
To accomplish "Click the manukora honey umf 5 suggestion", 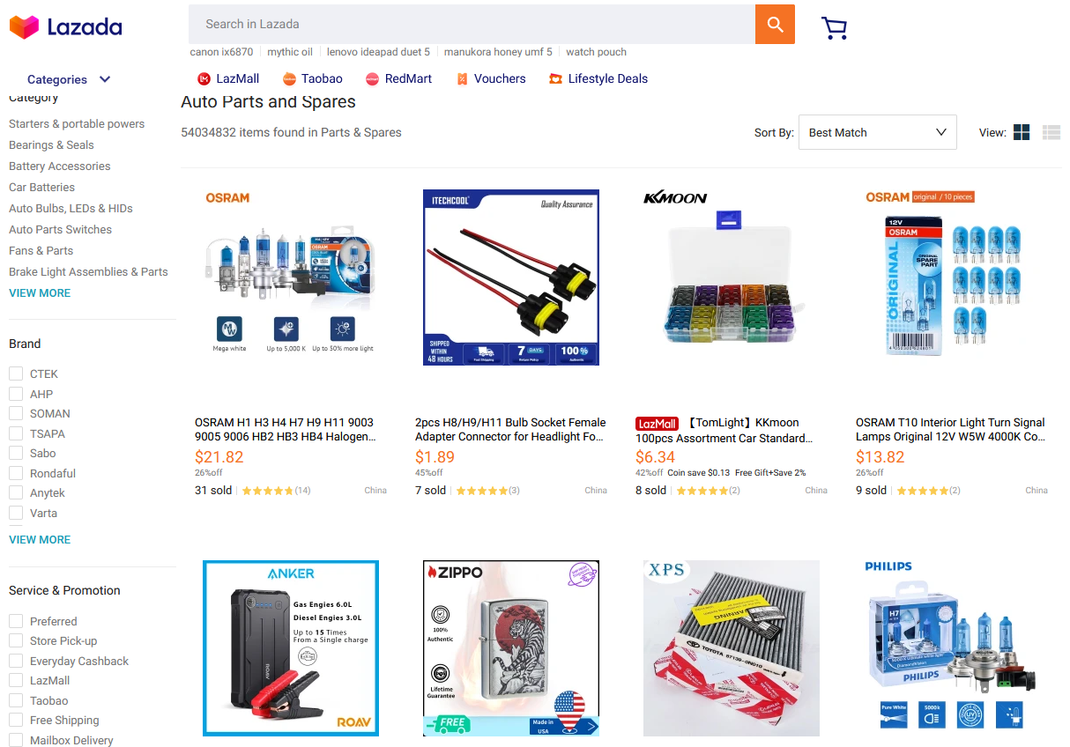I will (498, 52).
